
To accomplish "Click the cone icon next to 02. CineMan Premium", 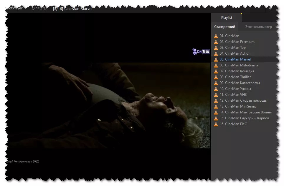I will (216, 42).
